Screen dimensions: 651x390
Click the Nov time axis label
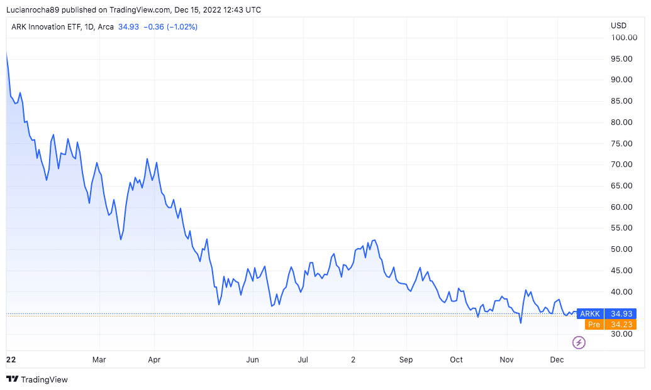pyautogui.click(x=506, y=360)
